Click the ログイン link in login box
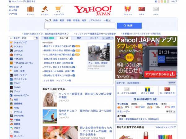The image size is (186, 139). (x=121, y=83)
